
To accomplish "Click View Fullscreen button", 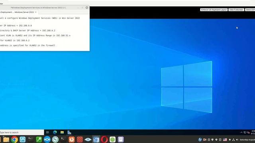I will point(236,10).
